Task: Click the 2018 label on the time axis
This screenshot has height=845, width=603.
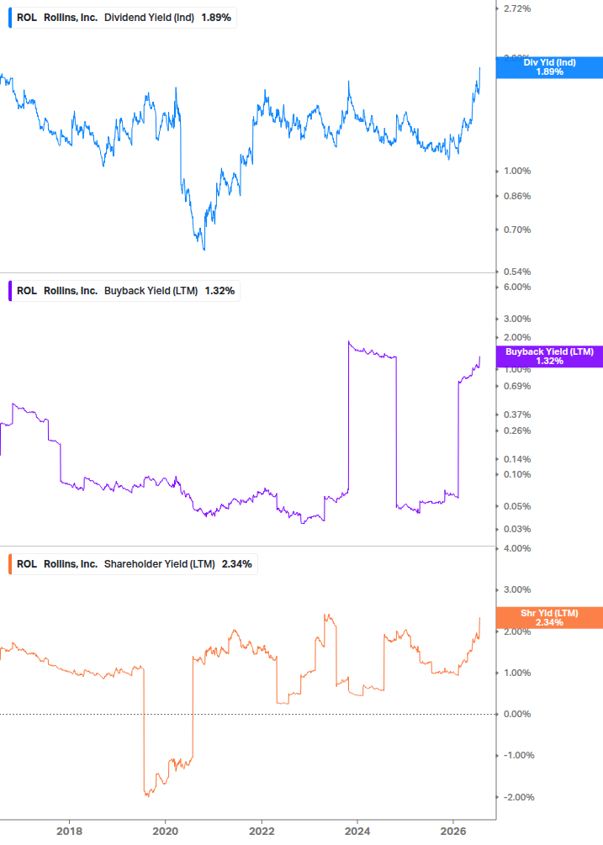Action: click(x=70, y=832)
